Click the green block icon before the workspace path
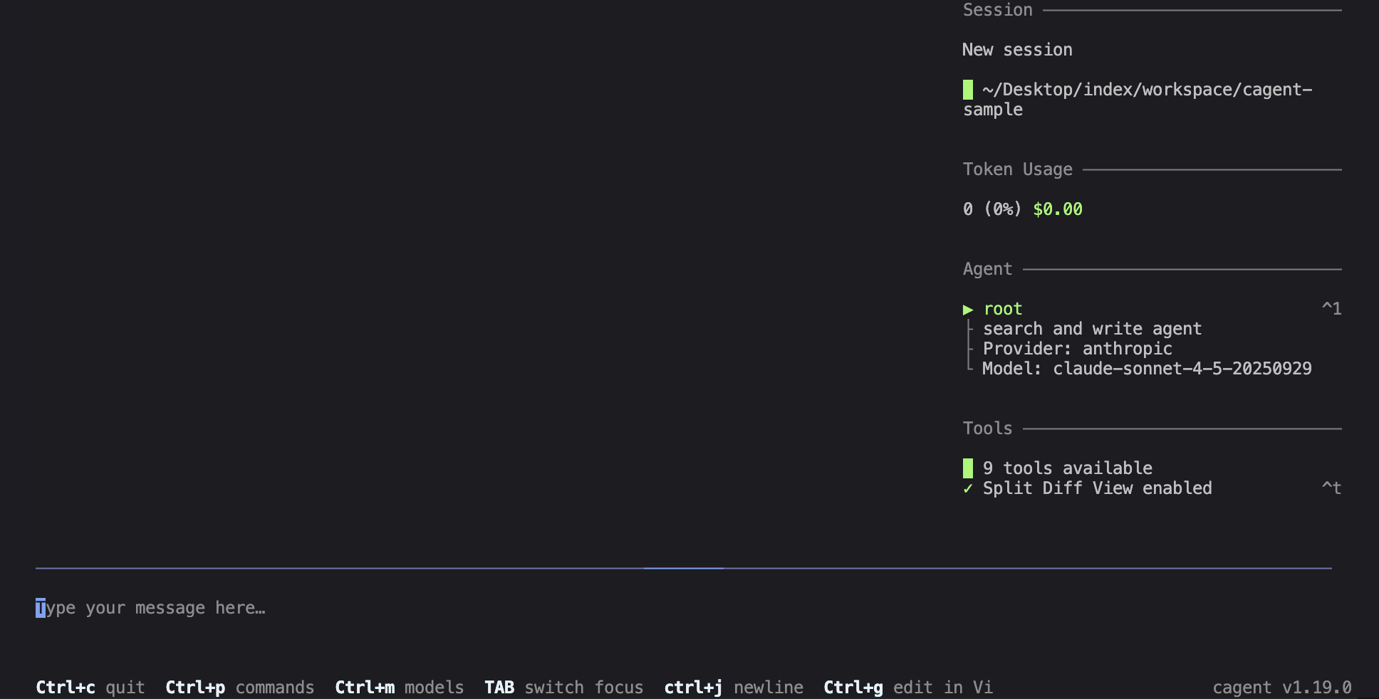Viewport: 1379px width, 699px height. click(968, 90)
